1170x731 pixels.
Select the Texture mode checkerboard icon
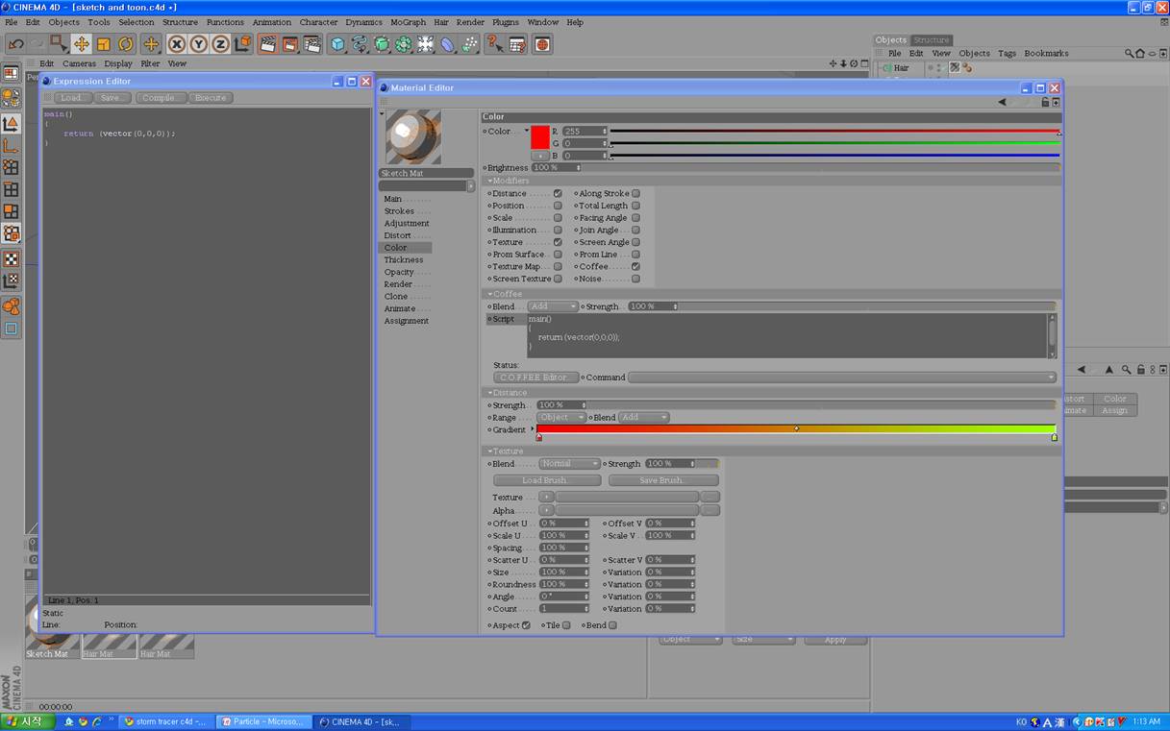point(12,259)
